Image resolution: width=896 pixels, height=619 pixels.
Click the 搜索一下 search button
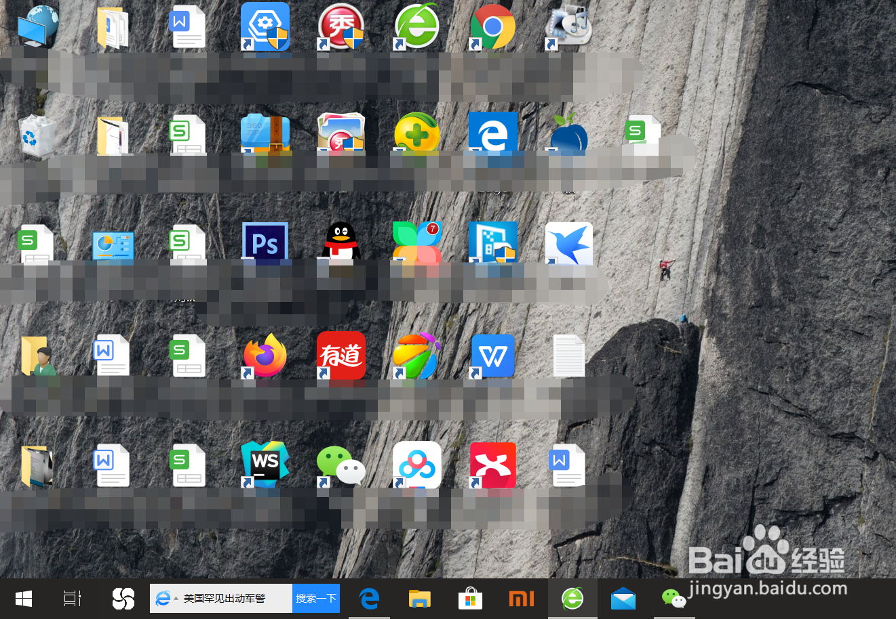pos(316,599)
